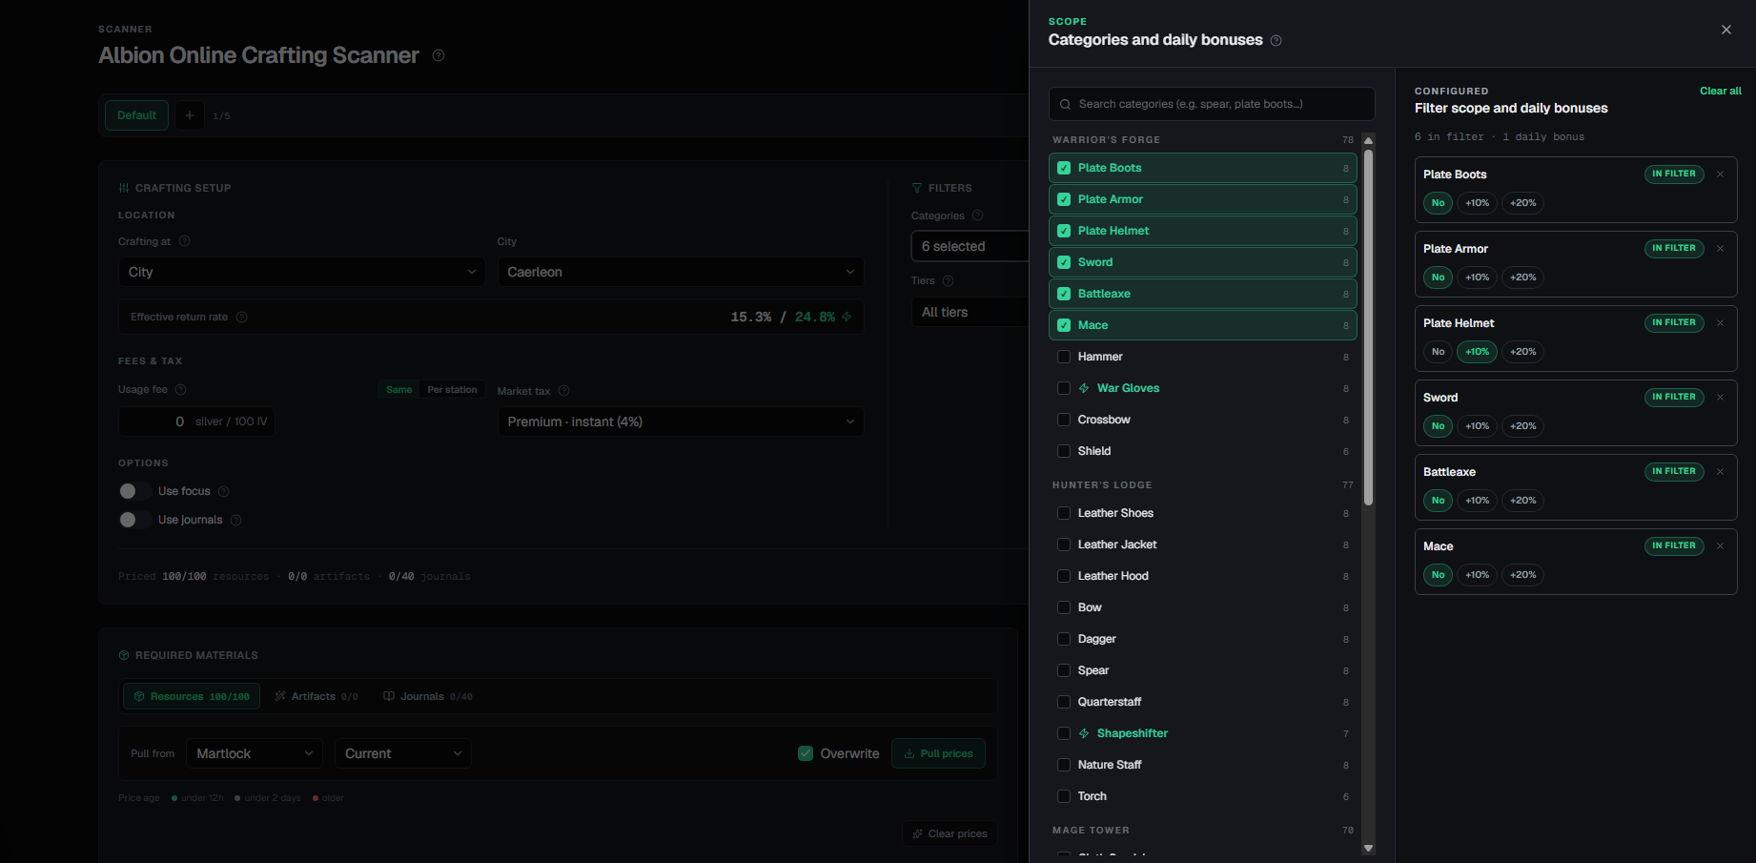This screenshot has height=863, width=1756.
Task: Set Plate Boots daily bonus to +10%
Action: (1477, 203)
